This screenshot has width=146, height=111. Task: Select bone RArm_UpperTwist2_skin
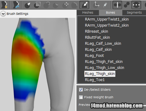coord(107,25)
